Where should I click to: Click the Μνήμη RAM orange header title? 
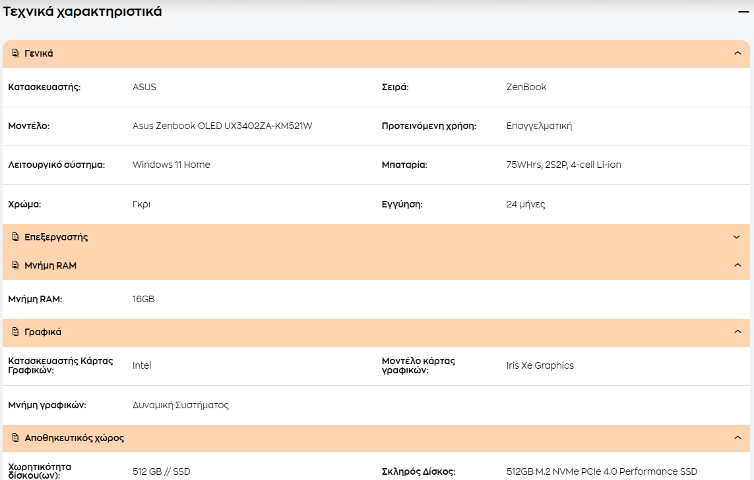coord(51,265)
